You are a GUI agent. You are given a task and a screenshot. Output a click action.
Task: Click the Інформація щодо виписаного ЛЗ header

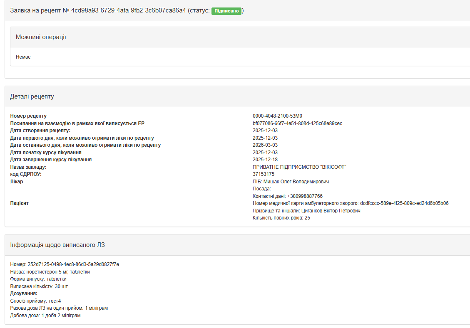tap(57, 245)
